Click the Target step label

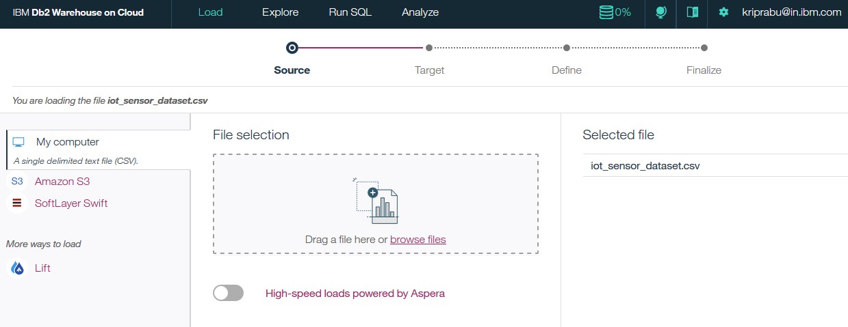(429, 70)
